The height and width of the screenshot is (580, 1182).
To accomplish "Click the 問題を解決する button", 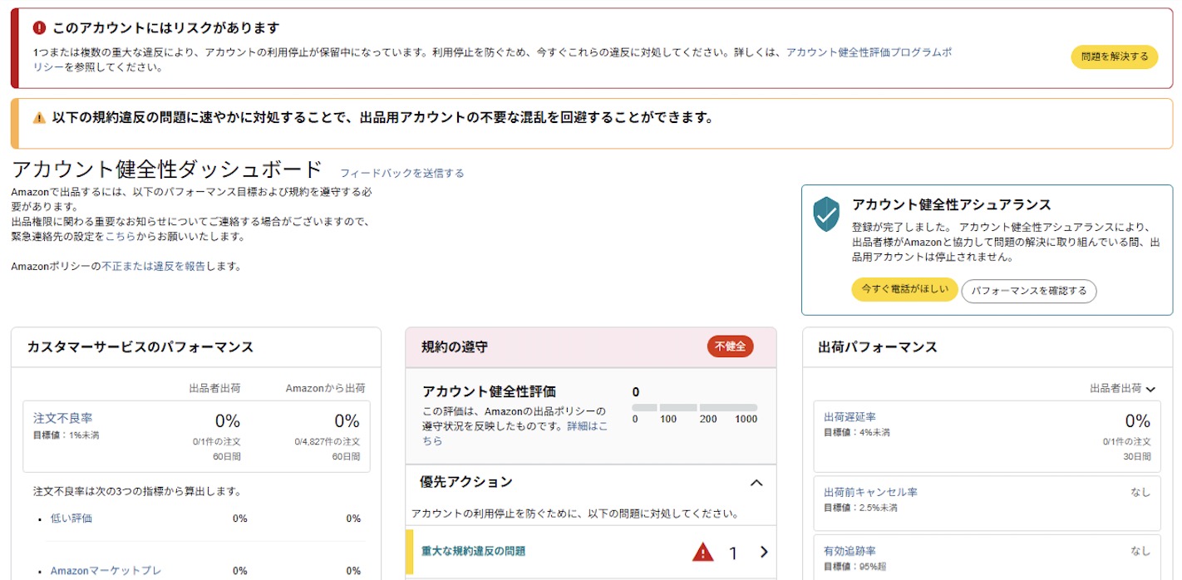I will click(1114, 57).
